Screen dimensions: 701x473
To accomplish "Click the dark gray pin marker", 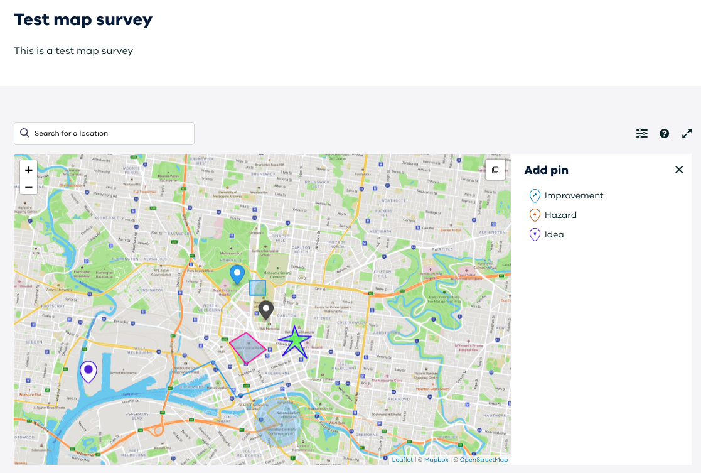I will pyautogui.click(x=266, y=310).
